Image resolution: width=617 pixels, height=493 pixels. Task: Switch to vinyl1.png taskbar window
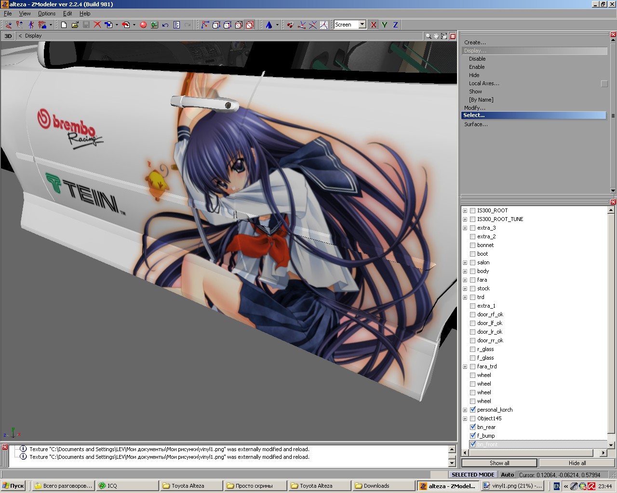point(513,486)
